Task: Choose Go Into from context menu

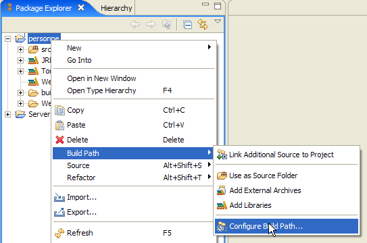Action: click(x=133, y=60)
